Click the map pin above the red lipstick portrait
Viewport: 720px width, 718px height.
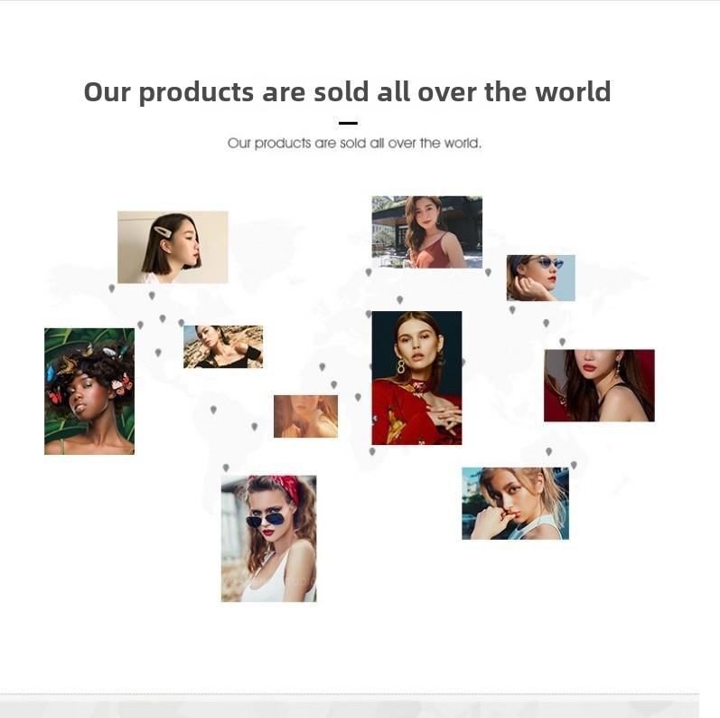click(x=563, y=342)
